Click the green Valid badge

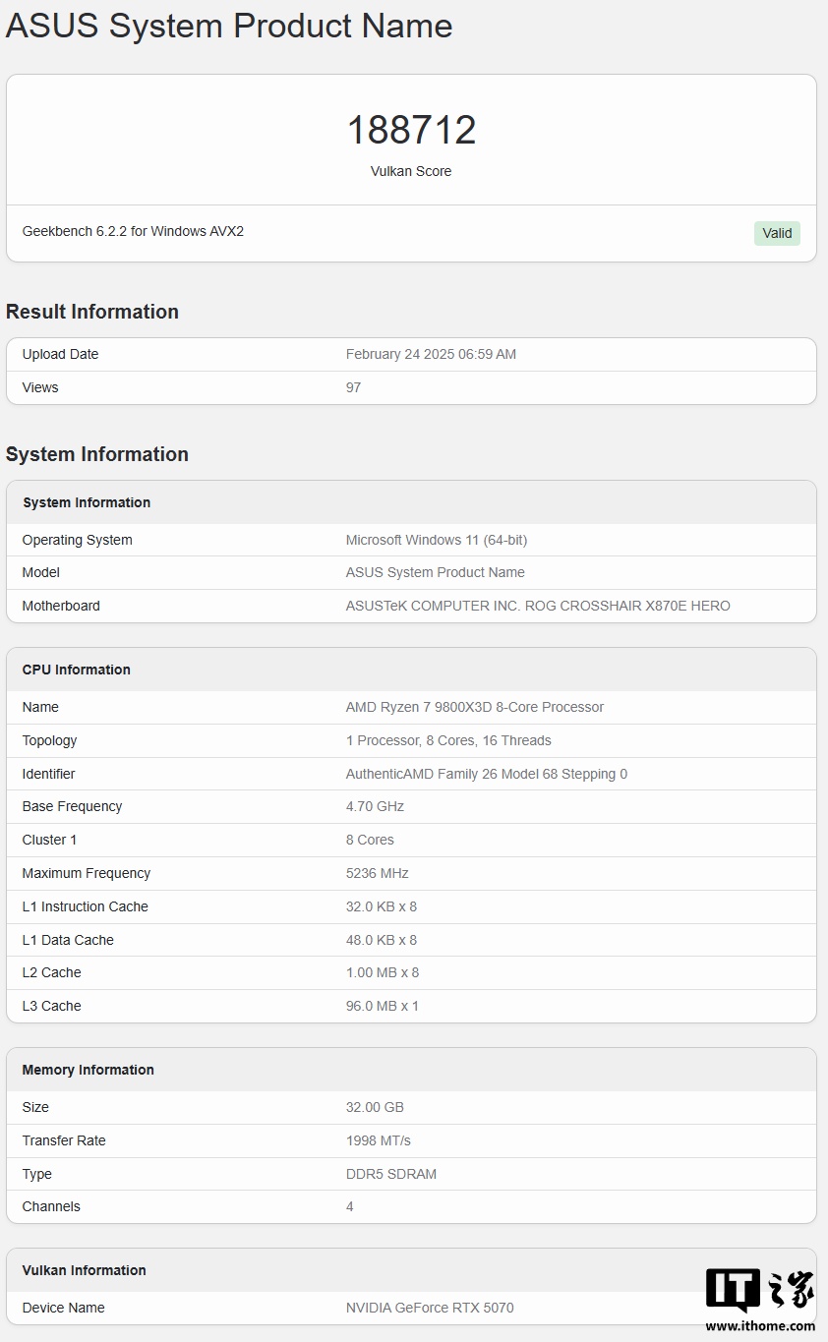tap(777, 233)
